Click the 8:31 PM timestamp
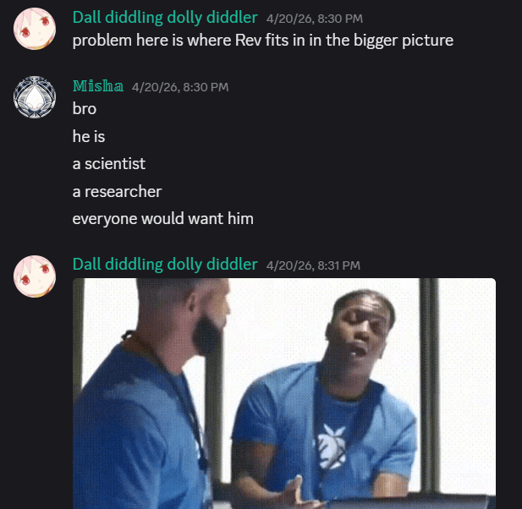The width and height of the screenshot is (522, 509). (x=313, y=265)
